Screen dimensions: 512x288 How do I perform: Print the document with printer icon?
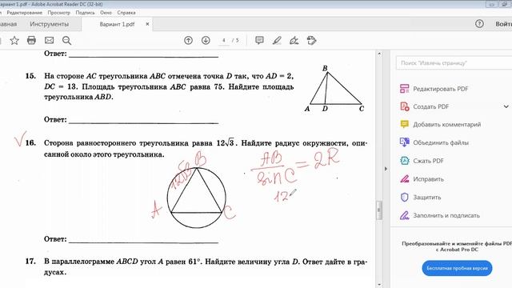(32, 41)
